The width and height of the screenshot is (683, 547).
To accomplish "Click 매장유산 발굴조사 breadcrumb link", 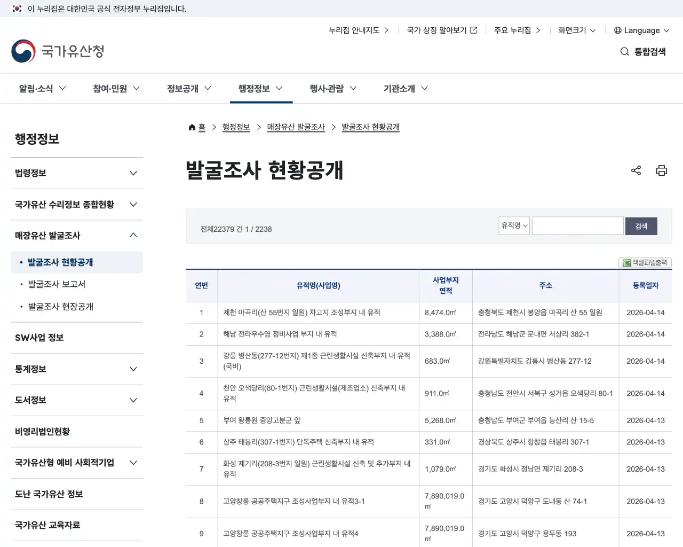I will [296, 127].
